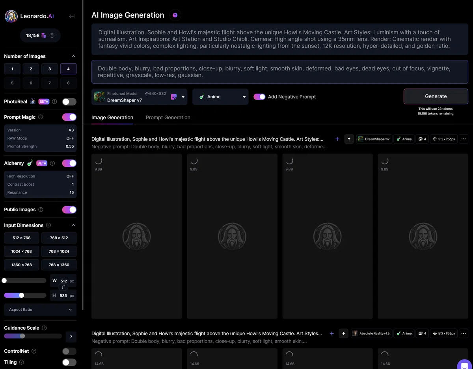Image resolution: width=473 pixels, height=369 pixels.
Task: Click the Tiling help icon
Action: 22,362
